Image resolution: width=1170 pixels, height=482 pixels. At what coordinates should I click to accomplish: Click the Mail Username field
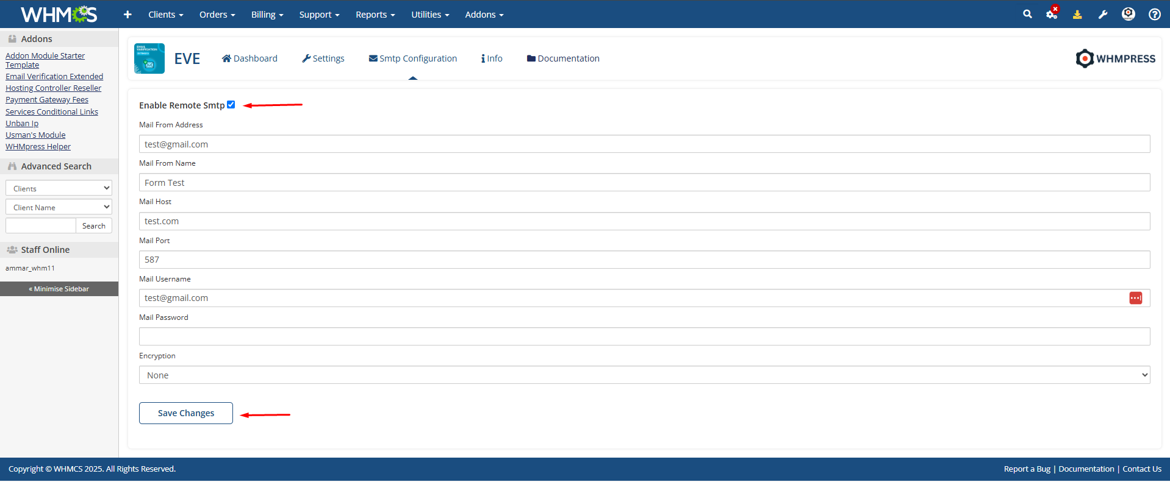point(645,298)
